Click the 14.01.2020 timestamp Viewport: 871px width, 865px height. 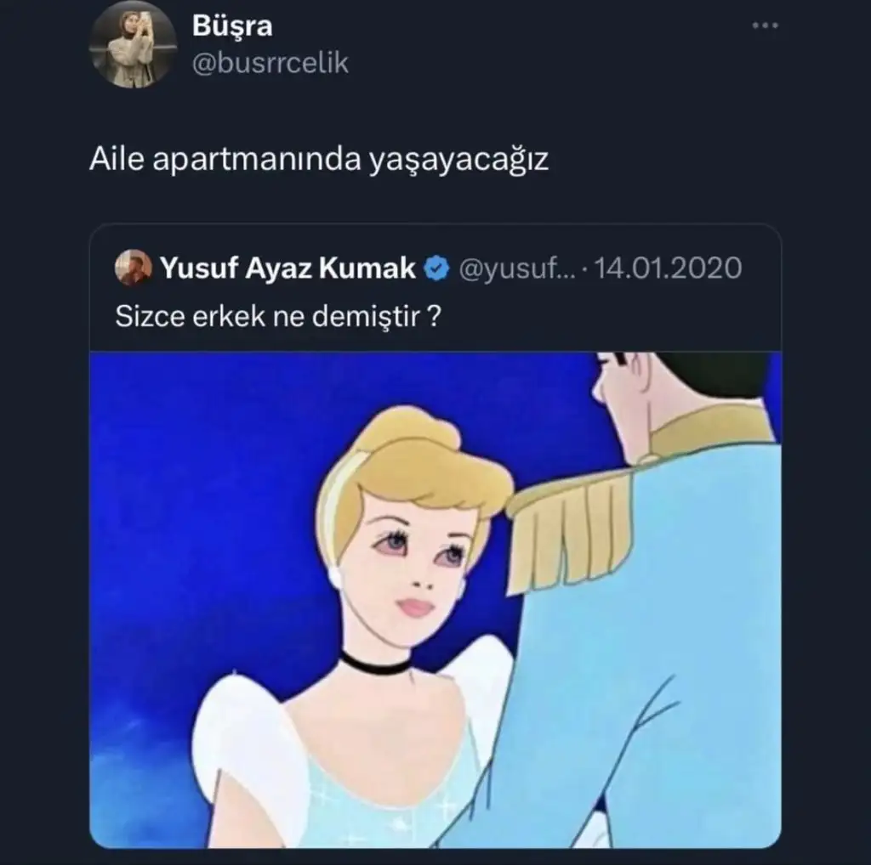pos(668,268)
